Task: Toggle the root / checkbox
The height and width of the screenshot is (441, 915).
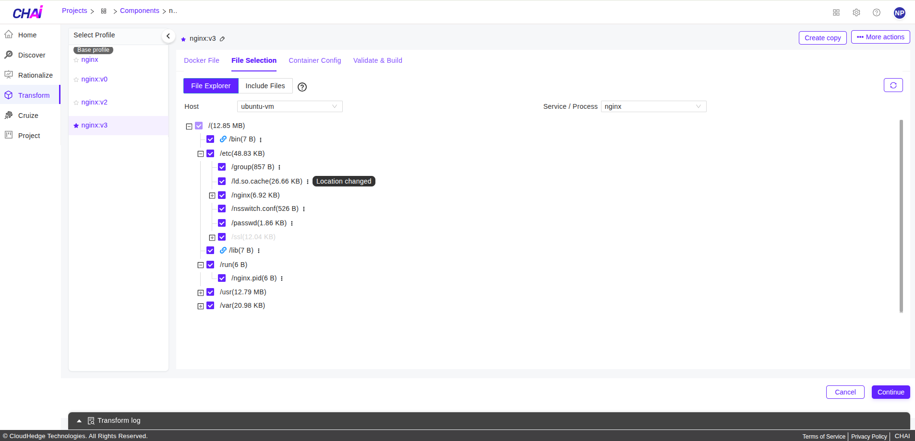Action: point(199,126)
